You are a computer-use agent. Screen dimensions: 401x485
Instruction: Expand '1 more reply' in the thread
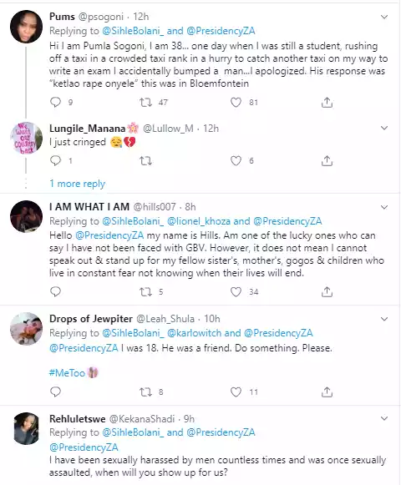tap(78, 184)
